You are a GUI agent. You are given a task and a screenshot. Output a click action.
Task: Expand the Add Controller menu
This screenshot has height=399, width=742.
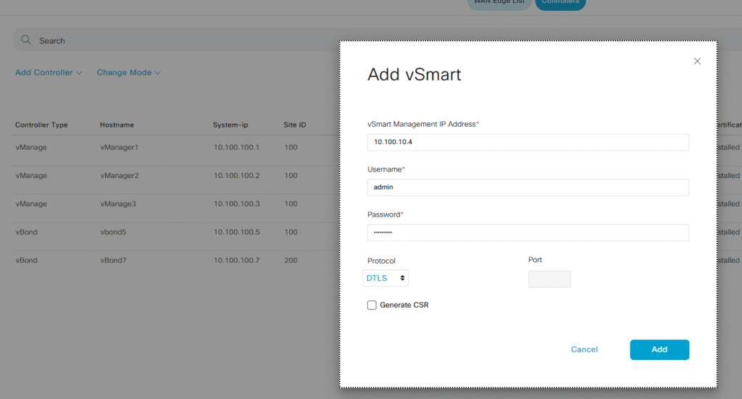(49, 72)
